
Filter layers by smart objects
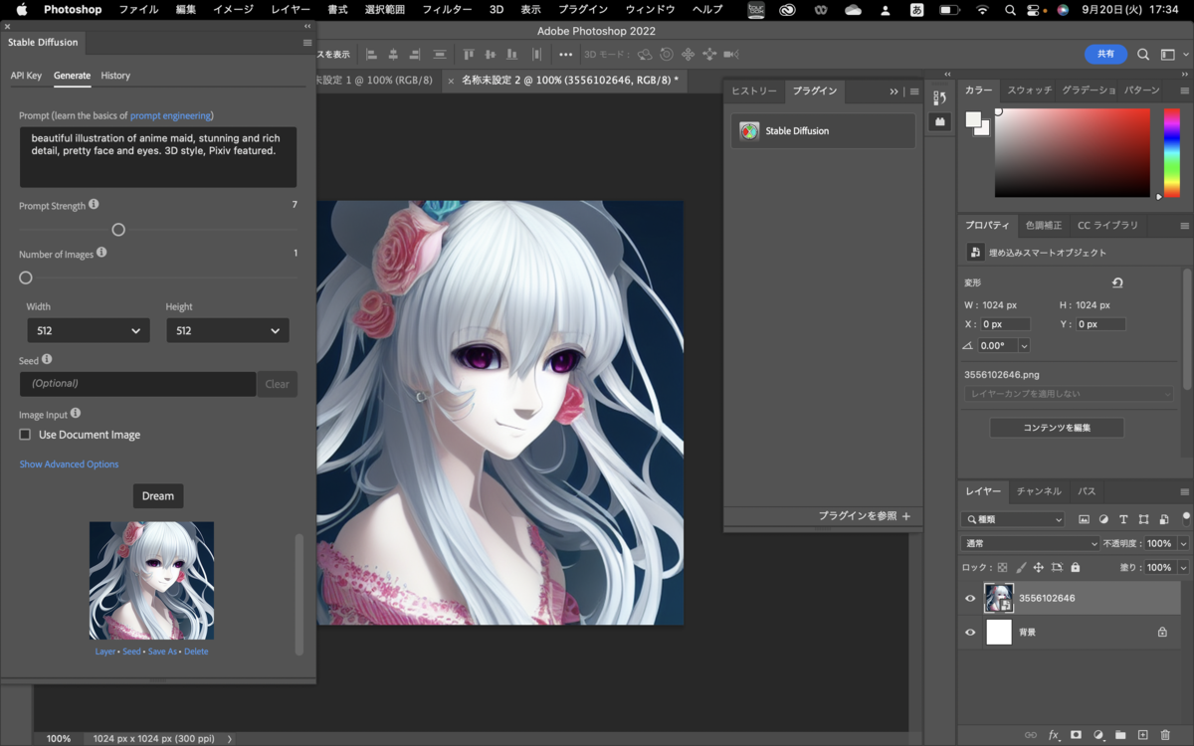[x=1162, y=519]
